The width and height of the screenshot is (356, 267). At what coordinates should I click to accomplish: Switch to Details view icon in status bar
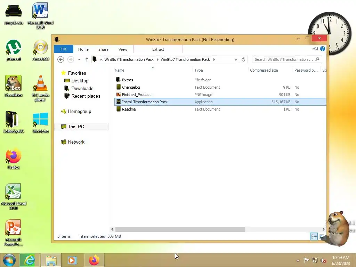(x=314, y=236)
